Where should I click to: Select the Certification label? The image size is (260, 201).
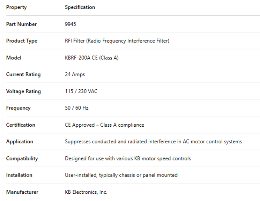click(x=20, y=125)
